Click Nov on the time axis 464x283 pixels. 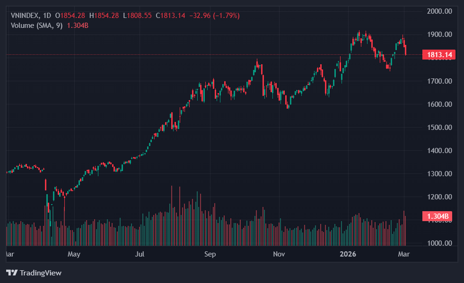279,254
